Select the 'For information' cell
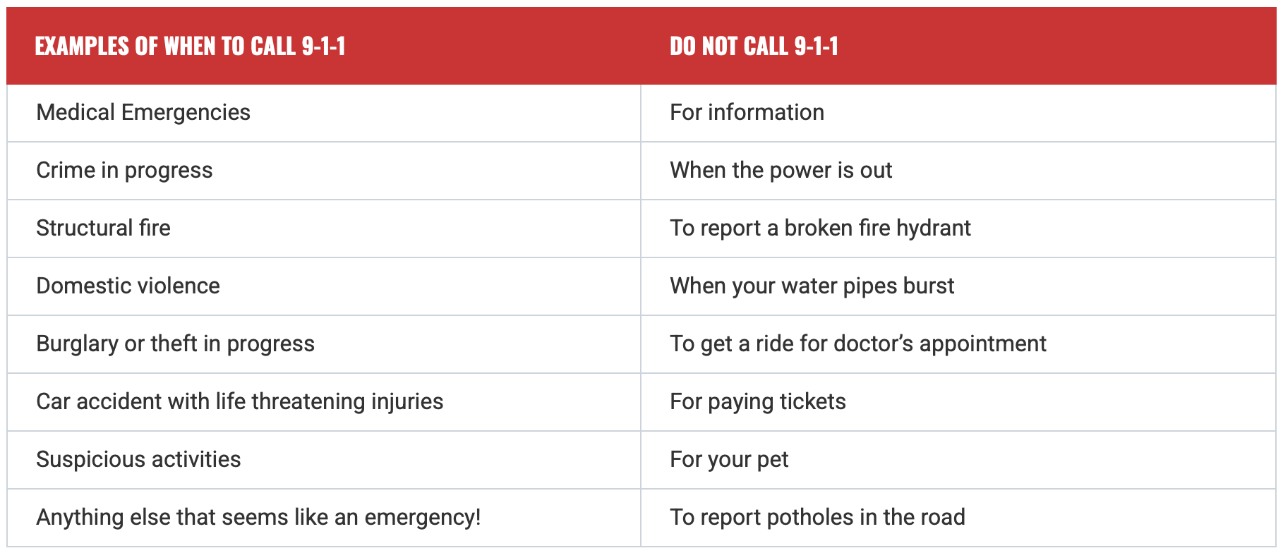 [x=747, y=113]
